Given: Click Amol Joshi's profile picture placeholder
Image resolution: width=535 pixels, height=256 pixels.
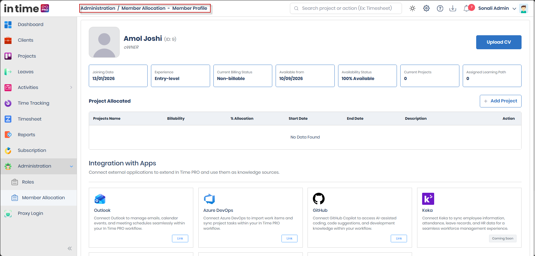Looking at the screenshot, I should pyautogui.click(x=104, y=42).
